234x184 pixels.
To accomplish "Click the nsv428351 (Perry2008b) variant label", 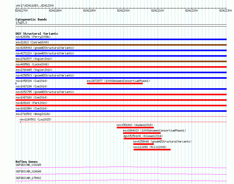I will click(x=33, y=37).
